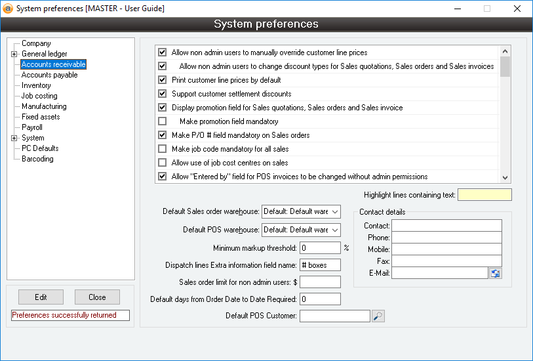Expand the General ledger tree node
The height and width of the screenshot is (361, 533).
click(14, 54)
